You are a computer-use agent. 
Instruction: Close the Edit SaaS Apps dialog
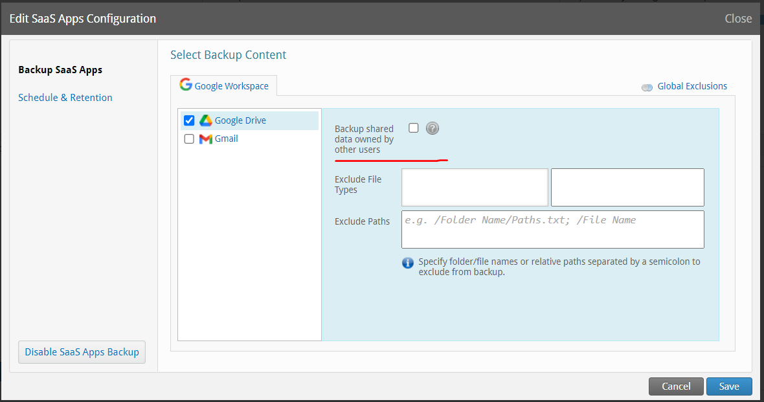[738, 19]
